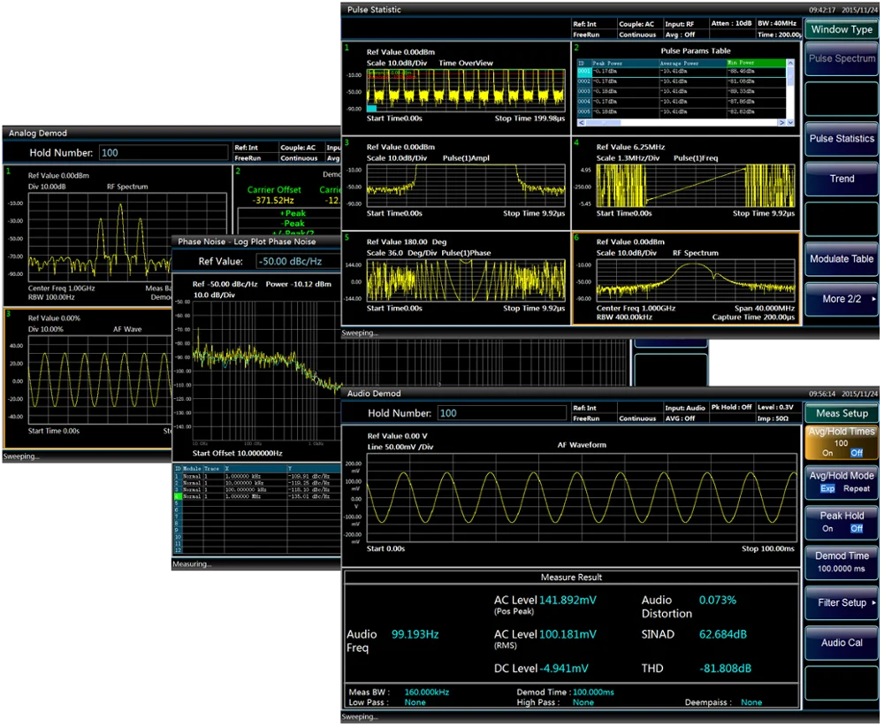
Task: Select row 0001 in Pulse Params Table
Action: pyautogui.click(x=583, y=72)
